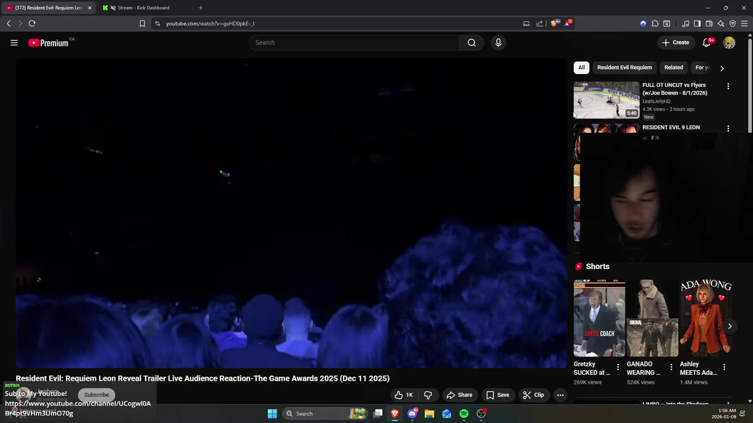Open Task View on the taskbar
Image resolution: width=753 pixels, height=423 pixels.
pyautogui.click(x=378, y=414)
